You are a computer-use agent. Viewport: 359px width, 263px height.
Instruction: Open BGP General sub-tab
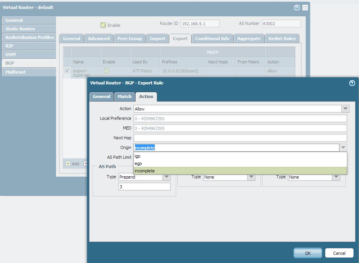click(x=72, y=39)
